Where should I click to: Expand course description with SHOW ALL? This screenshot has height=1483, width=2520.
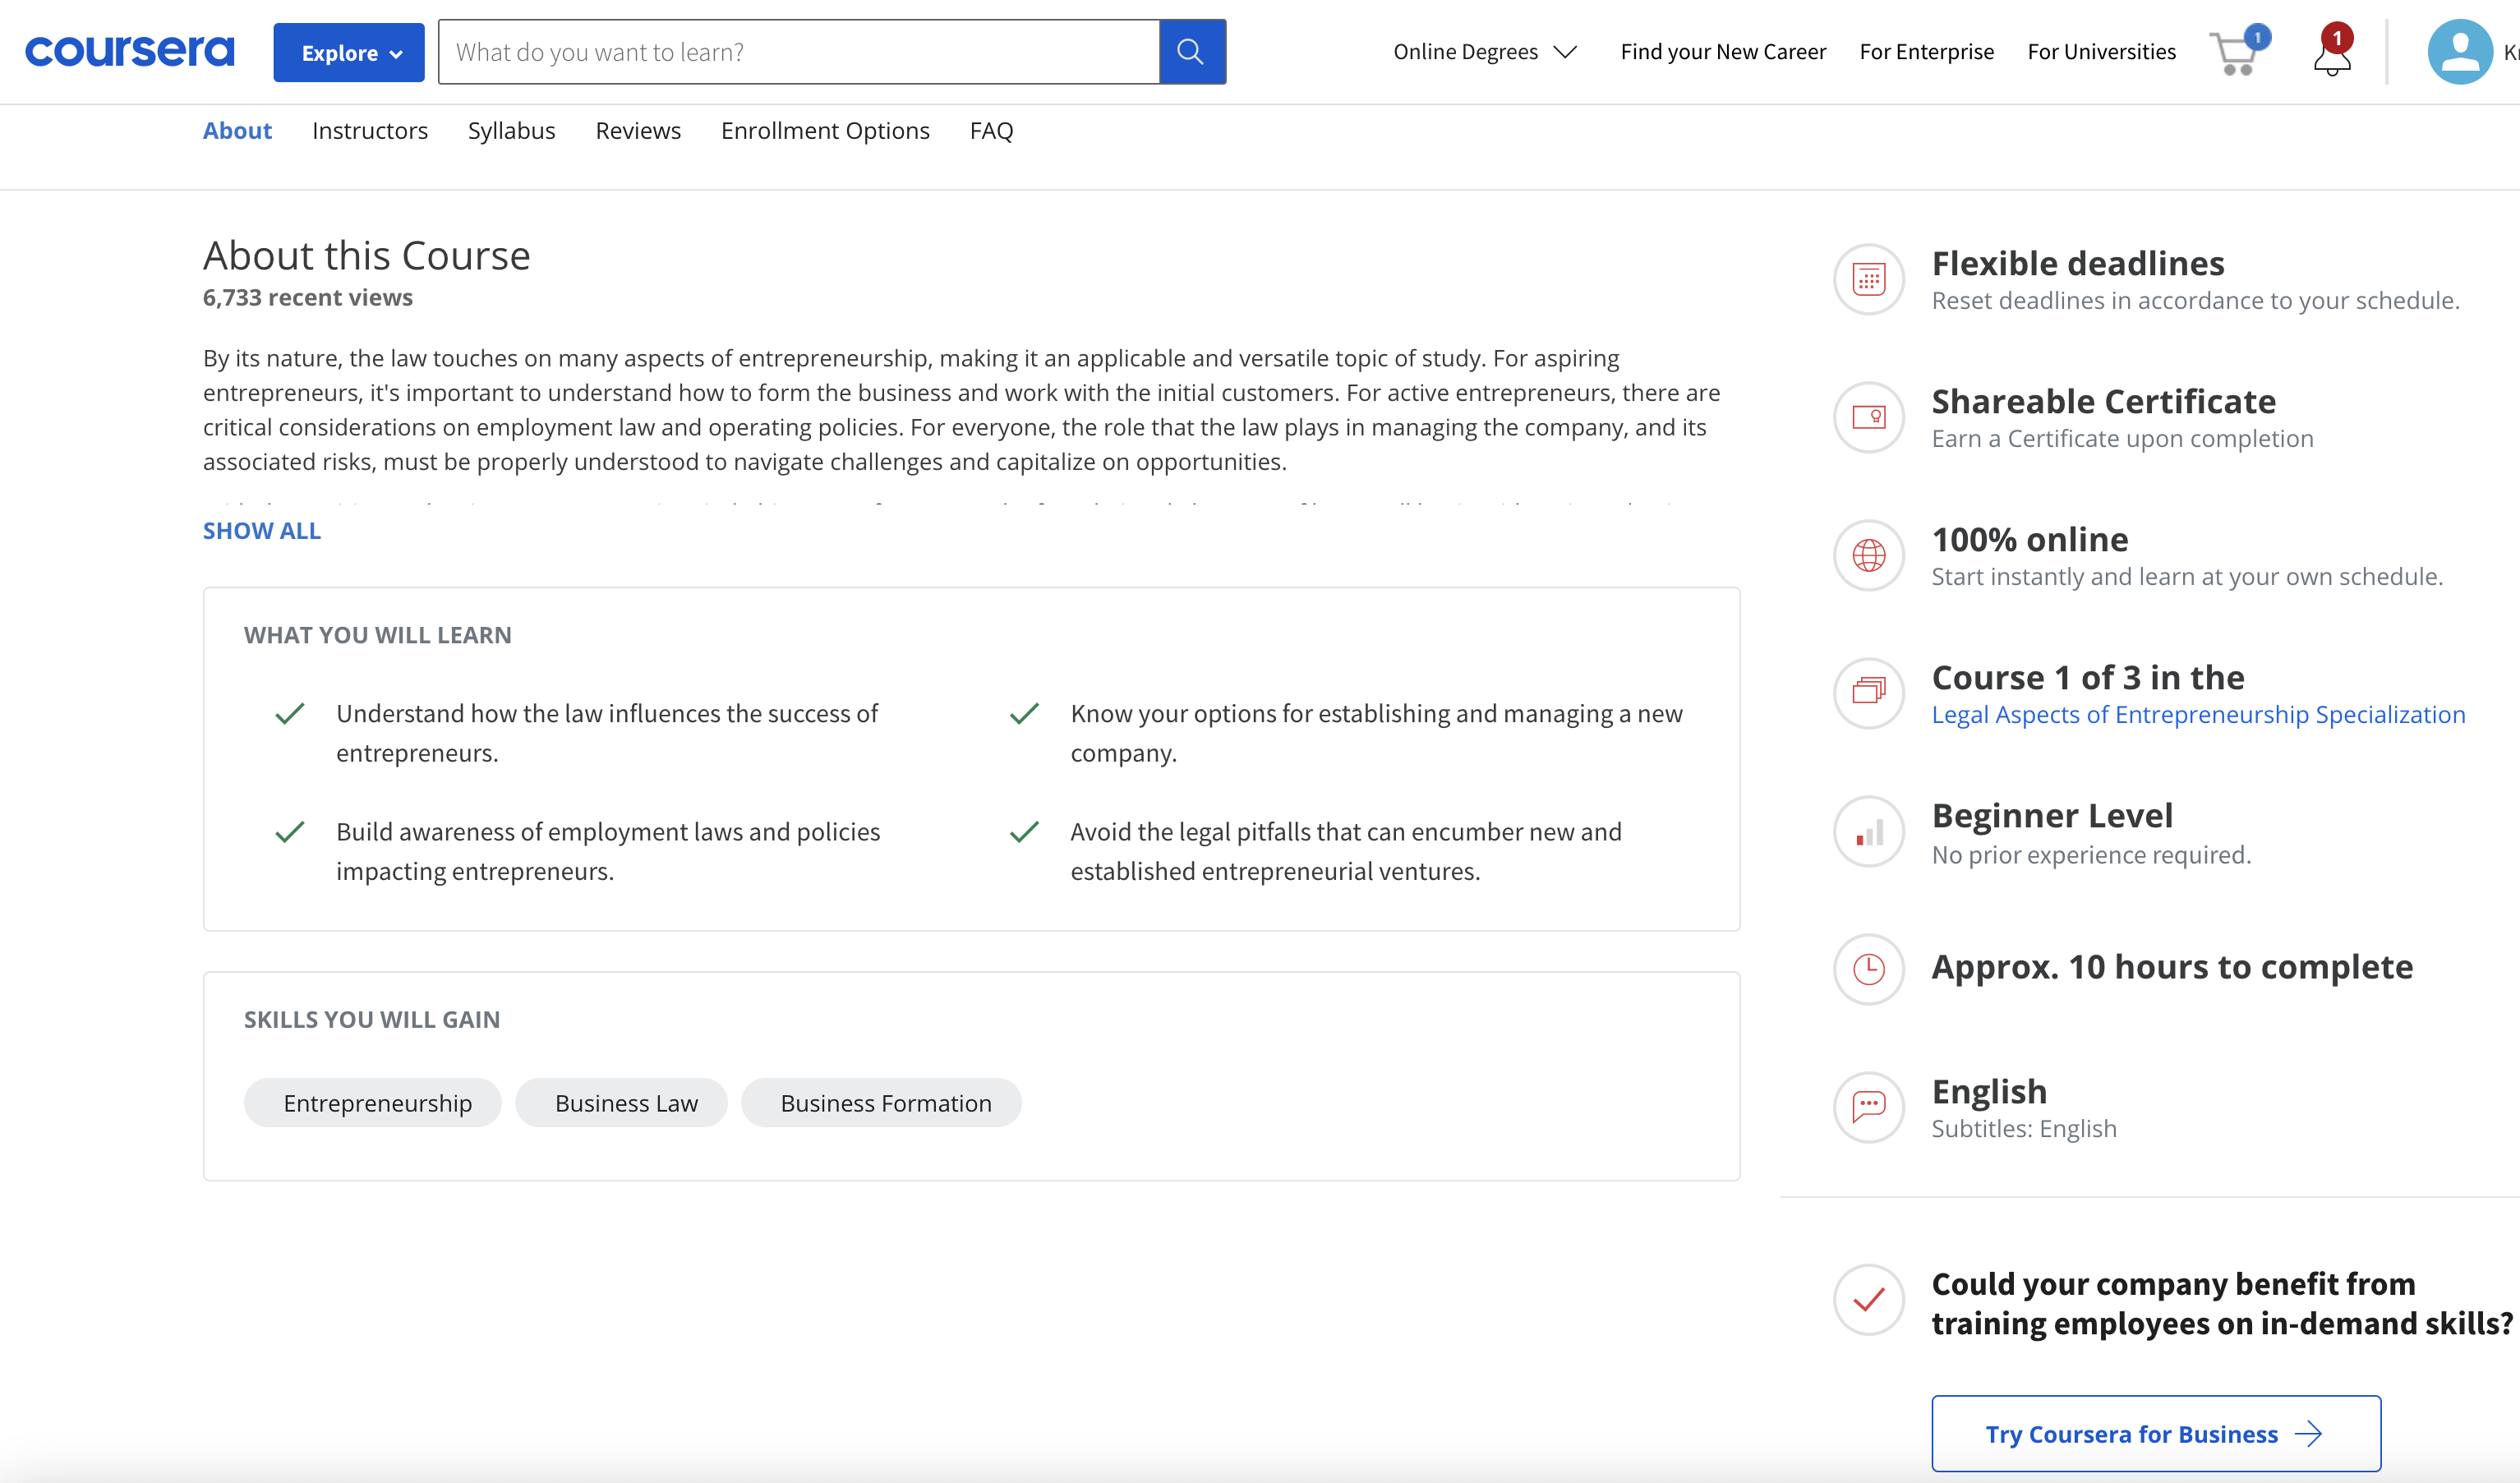click(x=262, y=531)
